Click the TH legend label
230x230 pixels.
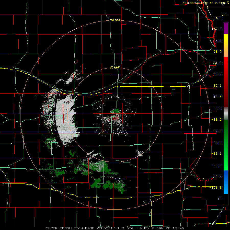click(220, 199)
